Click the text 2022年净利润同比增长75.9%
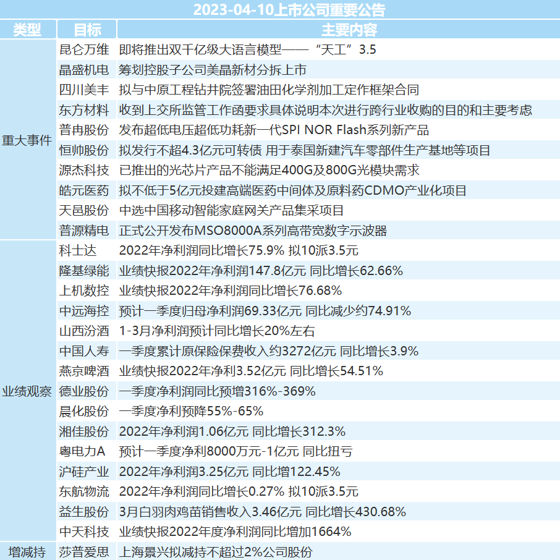560x560 pixels. coord(202,250)
